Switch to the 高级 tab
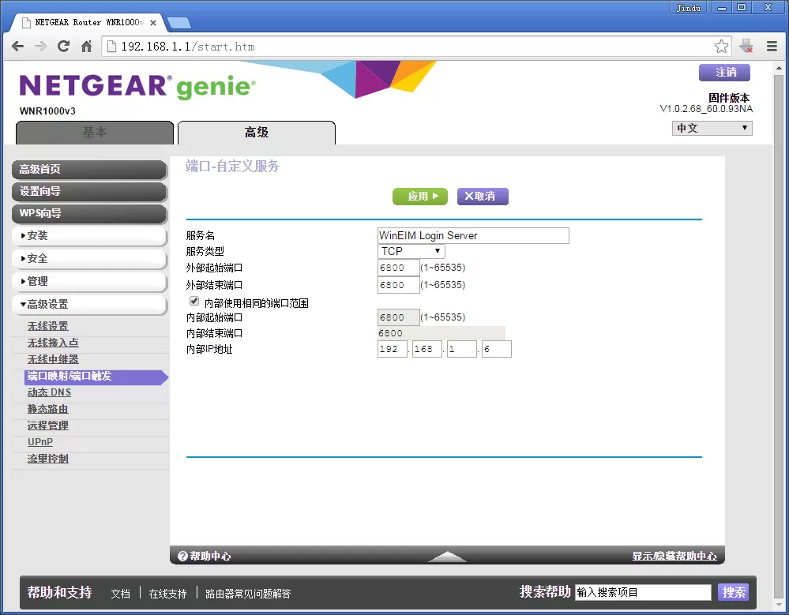This screenshot has height=615, width=789. [257, 133]
